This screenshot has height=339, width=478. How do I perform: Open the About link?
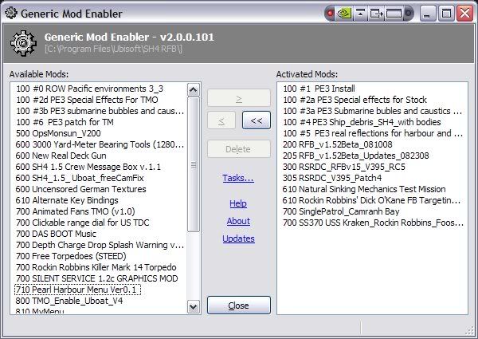238,221
